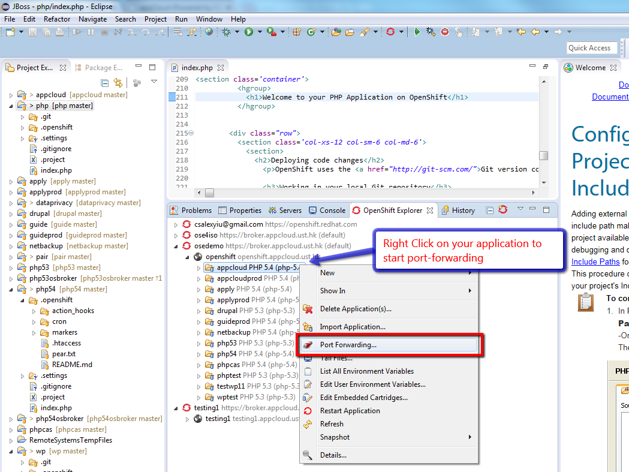Screen dimensions: 629x472
Task: Toggle Link with Editor in Project Explorer
Action: pyautogui.click(x=118, y=82)
